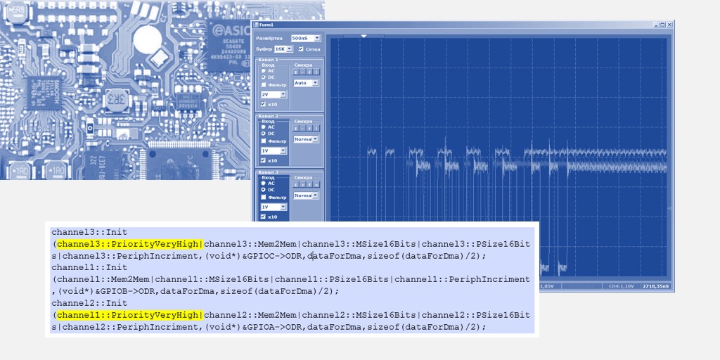Click '&GPIOC->ODR' in the code

point(274,256)
